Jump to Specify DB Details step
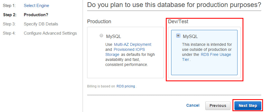Image resolution: width=270 pixels, height=112 pixels. point(41,24)
